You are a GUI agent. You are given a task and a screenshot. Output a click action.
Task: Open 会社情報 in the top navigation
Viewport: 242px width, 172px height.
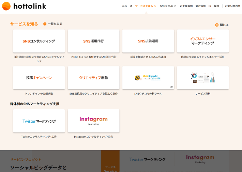(x=201, y=6)
